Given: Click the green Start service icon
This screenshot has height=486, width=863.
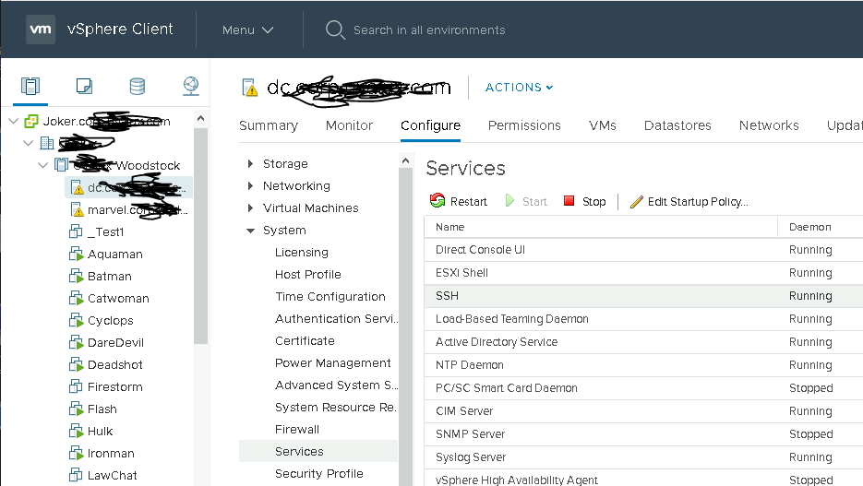Looking at the screenshot, I should (x=509, y=201).
